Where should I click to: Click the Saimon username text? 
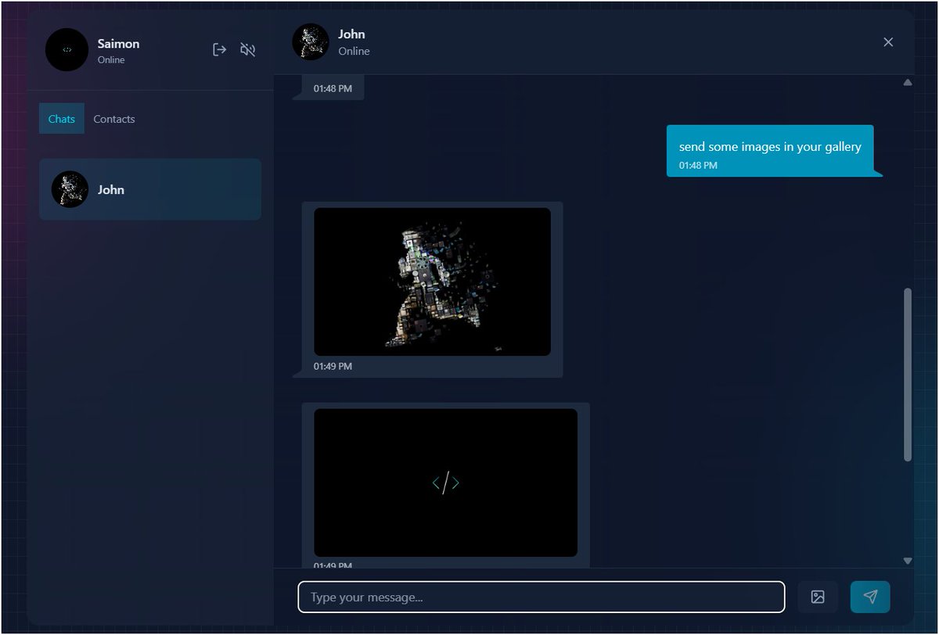[118, 44]
